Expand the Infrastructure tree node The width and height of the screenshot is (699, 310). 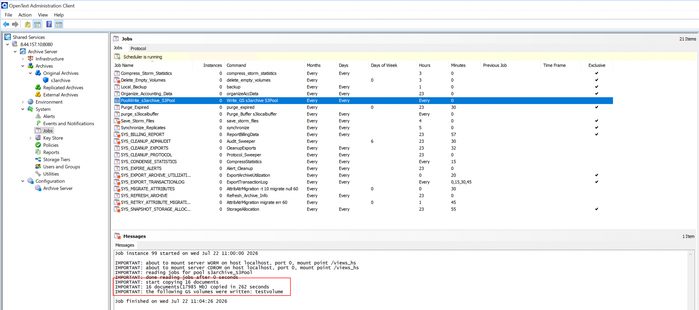click(23, 59)
